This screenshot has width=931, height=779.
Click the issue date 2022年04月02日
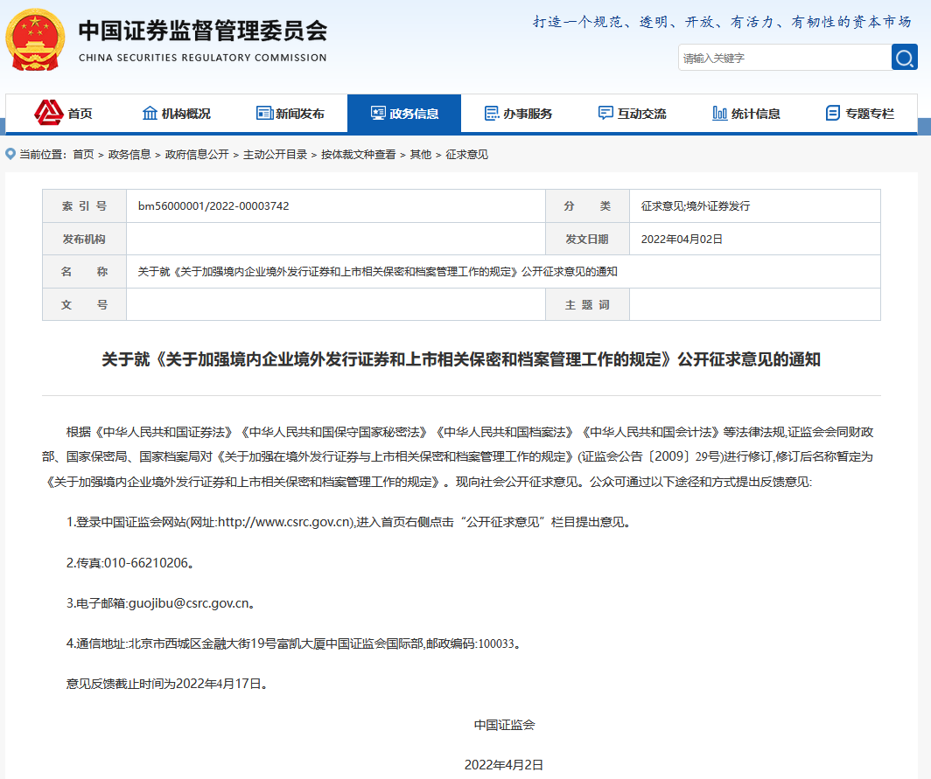[x=682, y=239]
